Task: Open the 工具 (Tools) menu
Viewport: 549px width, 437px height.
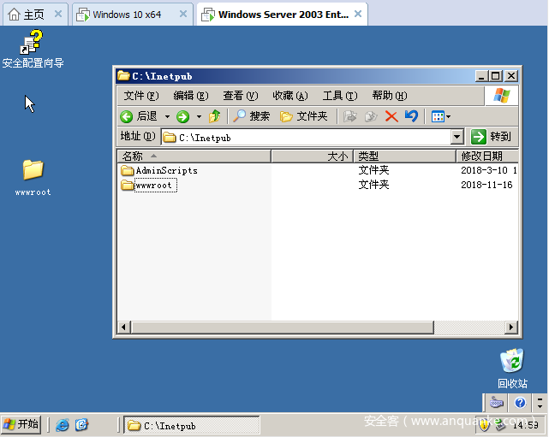Action: click(x=339, y=96)
